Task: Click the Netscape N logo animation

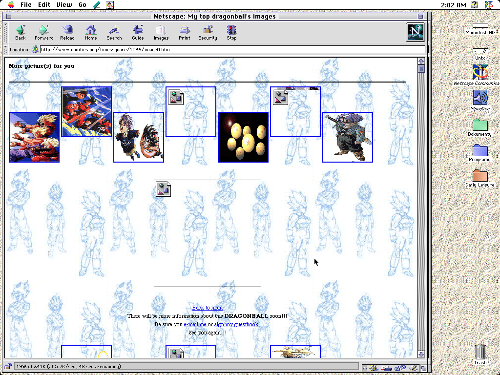Action: point(416,32)
